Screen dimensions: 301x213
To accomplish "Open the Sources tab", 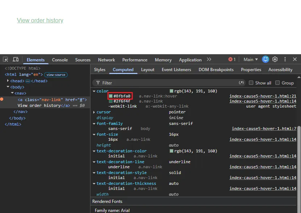I will point(83,60).
